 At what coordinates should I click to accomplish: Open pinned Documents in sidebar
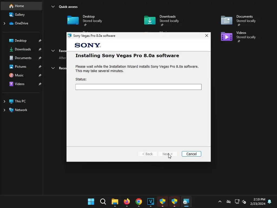[x=23, y=58]
